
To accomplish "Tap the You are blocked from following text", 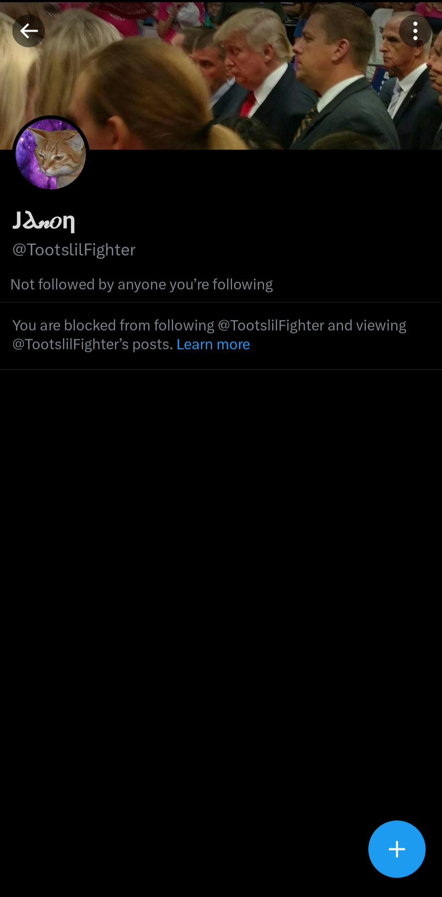I will [113, 325].
